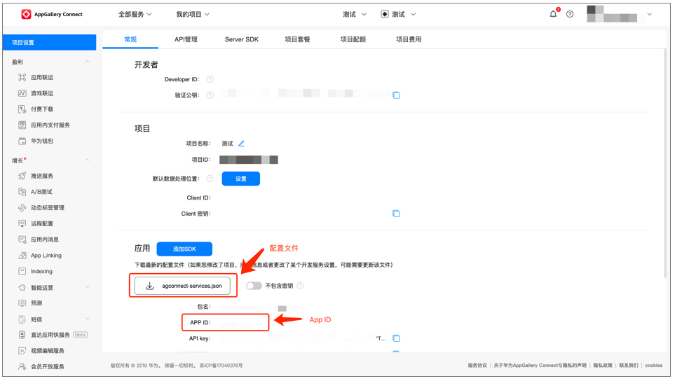Click the pencil icon to edit 项目名称
Screen dimensions: 675x381
pyautogui.click(x=241, y=144)
